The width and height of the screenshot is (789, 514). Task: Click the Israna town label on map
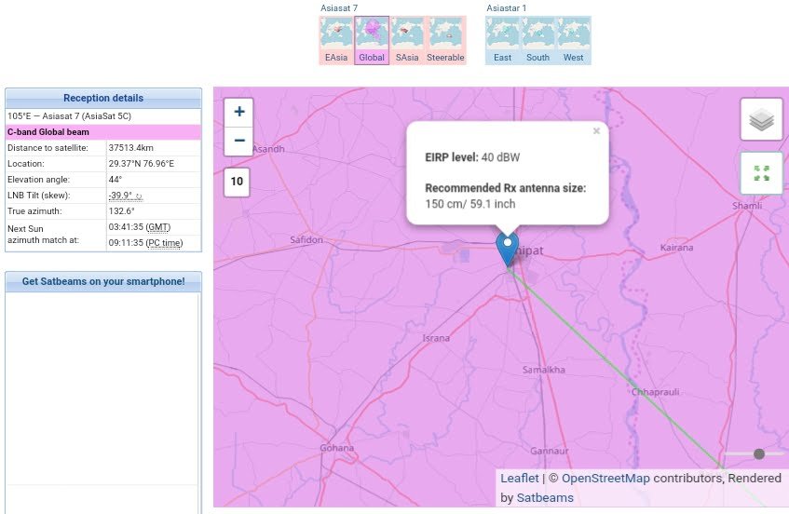pyautogui.click(x=436, y=338)
